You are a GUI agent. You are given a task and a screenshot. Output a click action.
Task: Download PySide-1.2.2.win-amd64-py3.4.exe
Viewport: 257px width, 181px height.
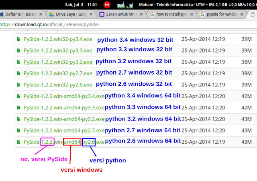pos(64,96)
